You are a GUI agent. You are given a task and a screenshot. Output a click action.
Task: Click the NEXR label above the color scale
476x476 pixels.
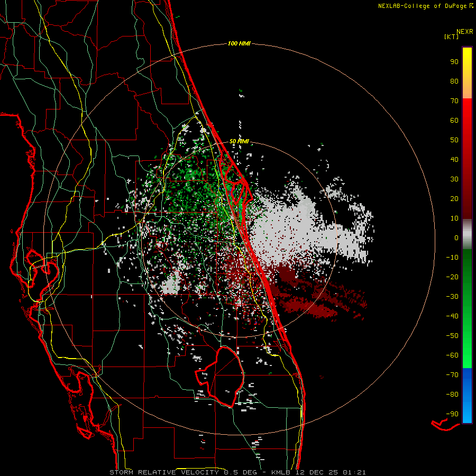[x=464, y=32]
